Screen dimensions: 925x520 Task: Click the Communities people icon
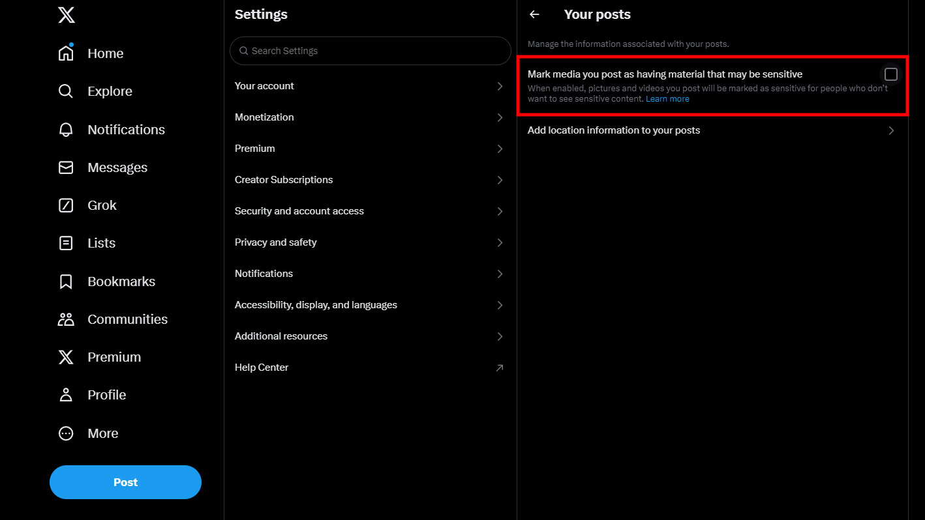(66, 319)
